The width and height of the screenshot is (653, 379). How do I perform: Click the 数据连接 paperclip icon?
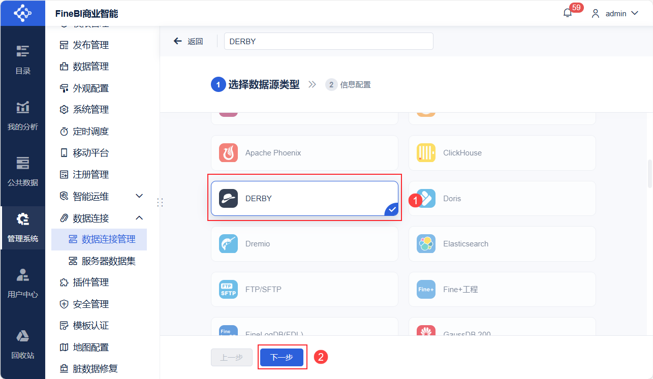point(64,218)
